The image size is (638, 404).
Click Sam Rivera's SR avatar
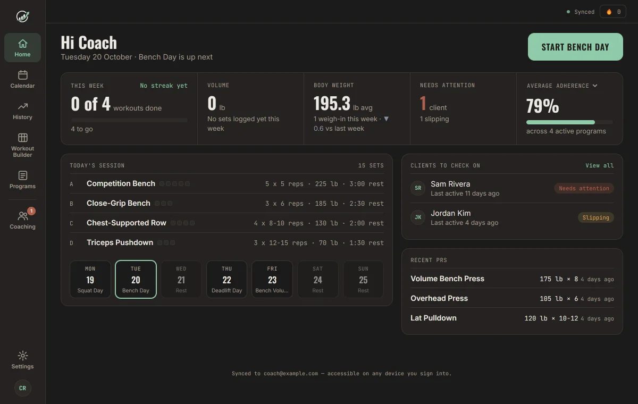418,188
